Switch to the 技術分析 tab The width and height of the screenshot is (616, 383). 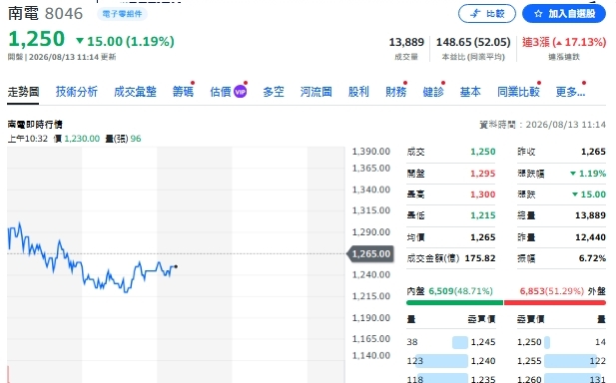pyautogui.click(x=77, y=92)
